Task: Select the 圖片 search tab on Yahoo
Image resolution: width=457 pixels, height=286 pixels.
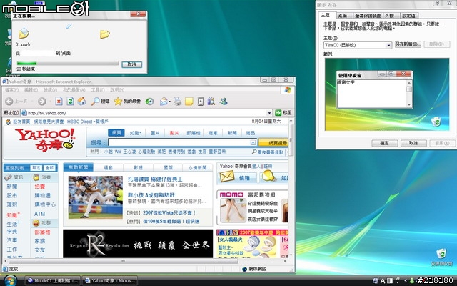Action: [155, 133]
